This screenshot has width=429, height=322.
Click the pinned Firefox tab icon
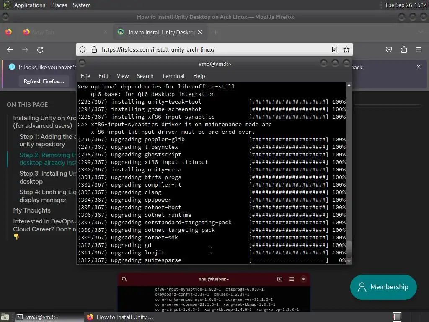[x=8, y=32]
